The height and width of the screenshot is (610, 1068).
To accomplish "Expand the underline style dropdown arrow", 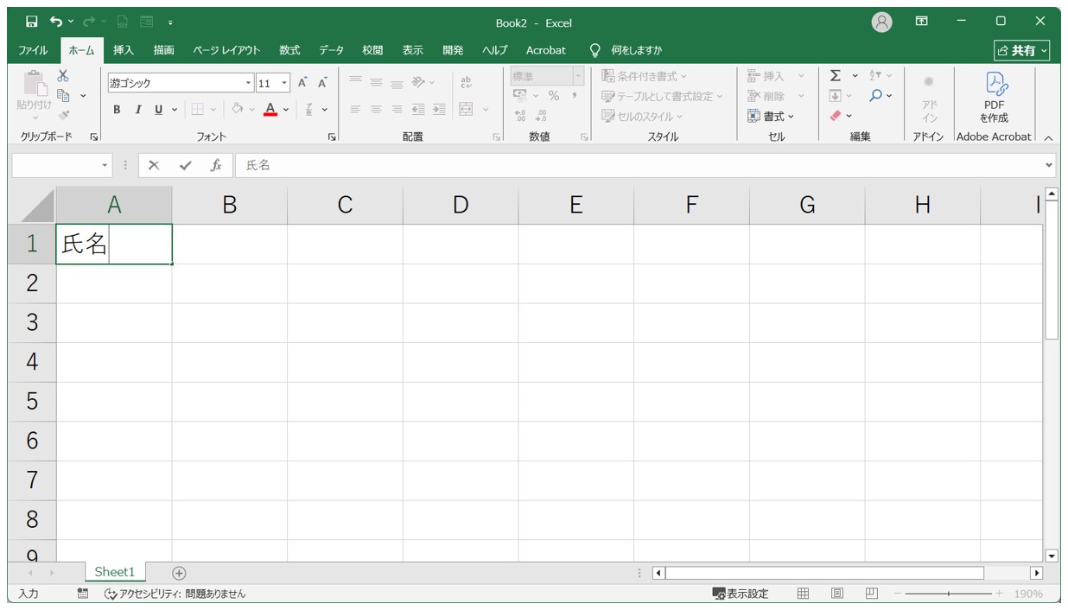I will (x=174, y=110).
